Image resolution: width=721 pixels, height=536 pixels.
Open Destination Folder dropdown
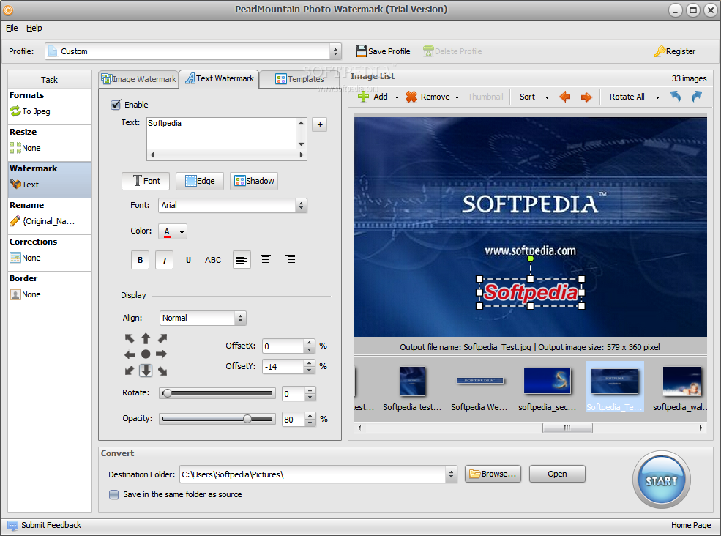451,474
